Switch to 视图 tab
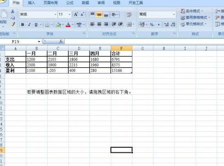The image size is (224, 166). pos(116,3)
